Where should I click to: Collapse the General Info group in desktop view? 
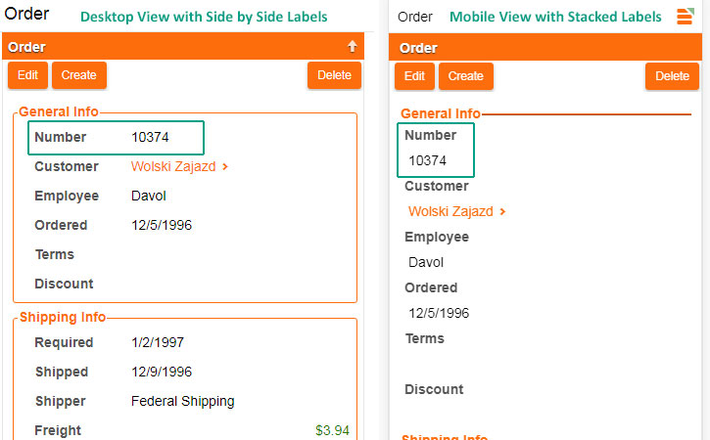coord(58,112)
